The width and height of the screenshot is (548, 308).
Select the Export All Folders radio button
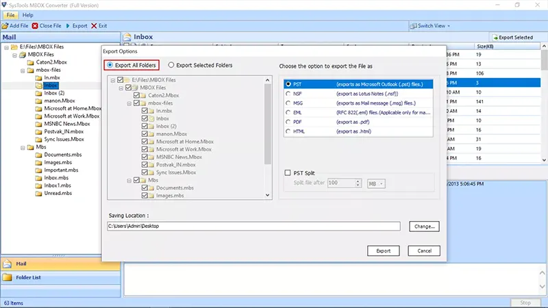tap(110, 65)
